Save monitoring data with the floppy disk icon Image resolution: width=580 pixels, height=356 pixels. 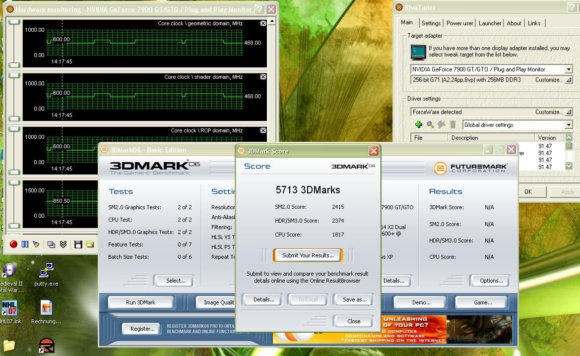click(78, 244)
